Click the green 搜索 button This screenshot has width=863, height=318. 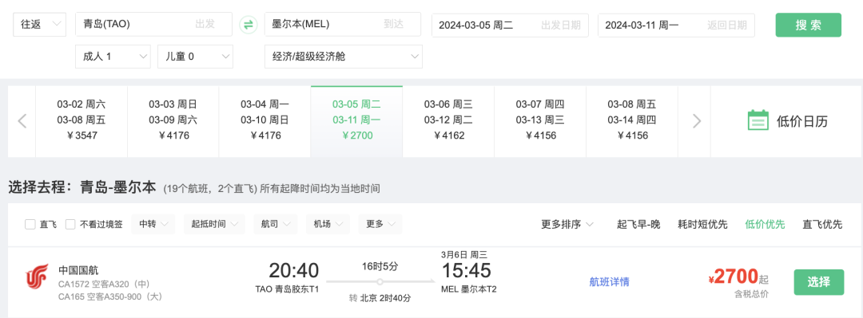coord(809,25)
